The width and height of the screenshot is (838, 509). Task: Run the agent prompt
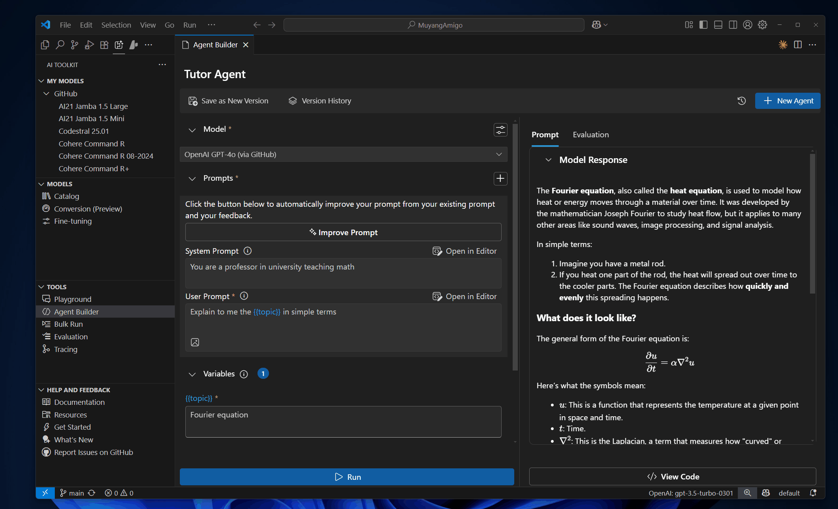[x=347, y=477]
